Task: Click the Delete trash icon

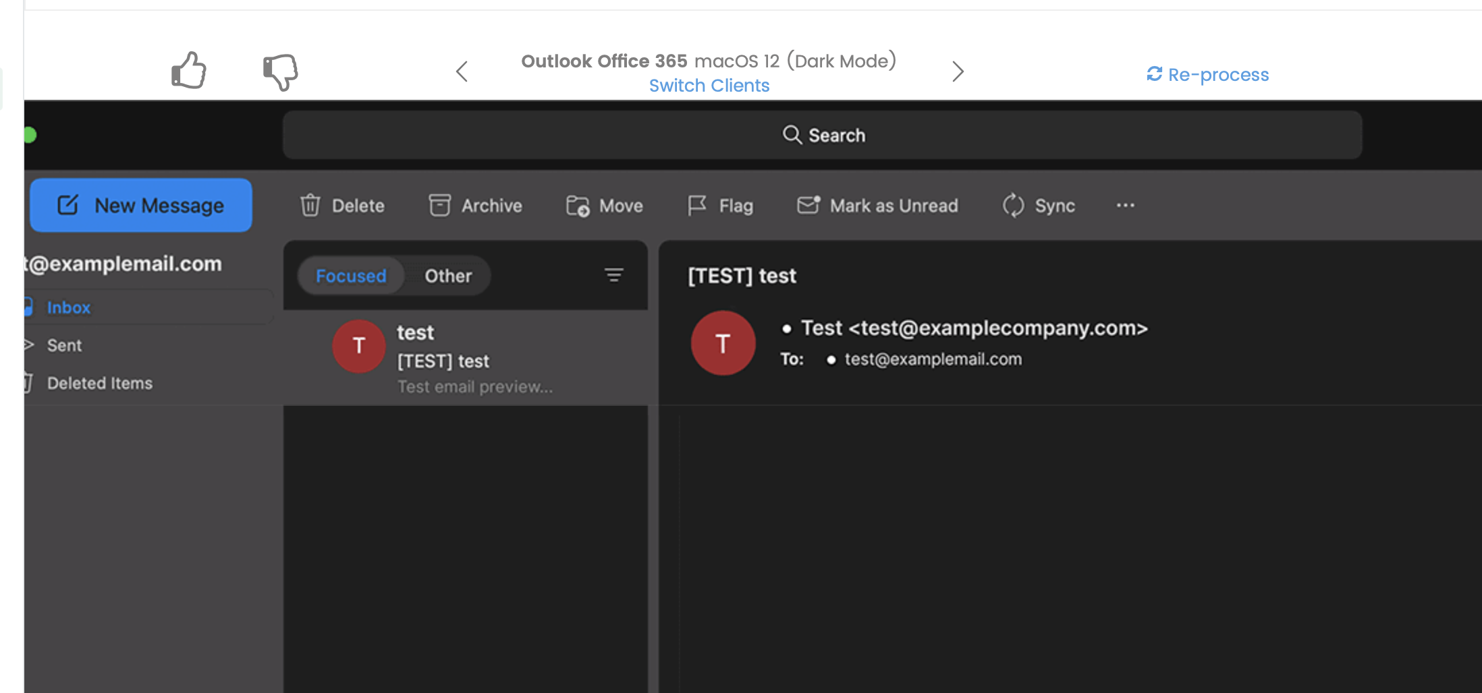Action: pos(310,205)
